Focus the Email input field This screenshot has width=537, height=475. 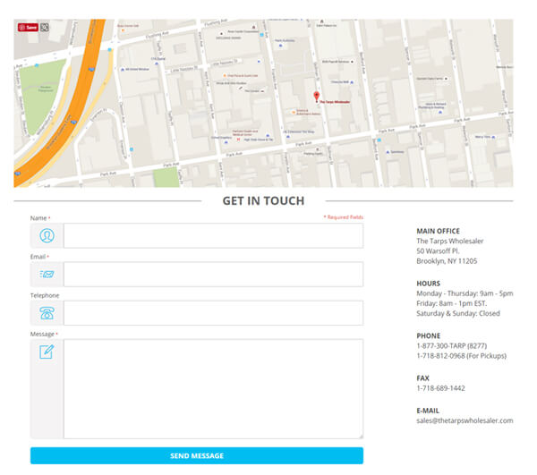coord(213,274)
